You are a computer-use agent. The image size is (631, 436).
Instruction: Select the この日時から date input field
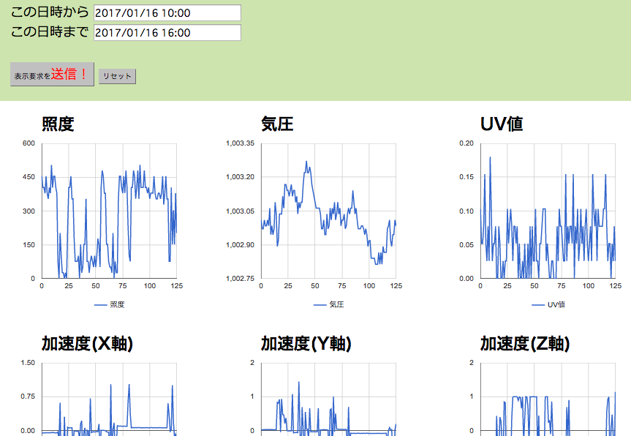point(168,12)
